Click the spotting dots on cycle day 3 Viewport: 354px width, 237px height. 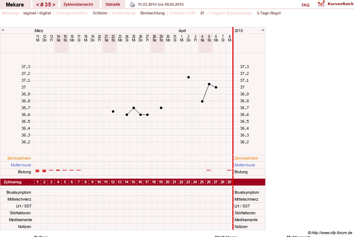tap(51, 170)
